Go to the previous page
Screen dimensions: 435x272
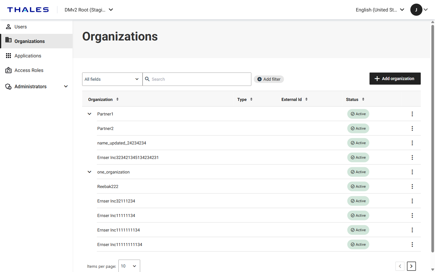click(400, 266)
